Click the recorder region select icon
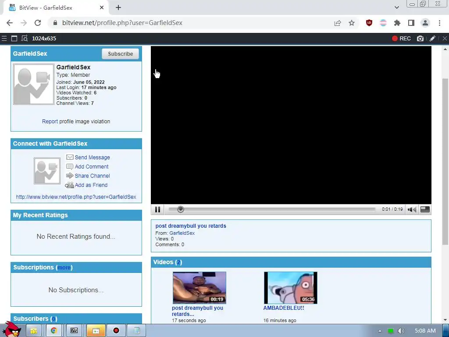 point(25,39)
